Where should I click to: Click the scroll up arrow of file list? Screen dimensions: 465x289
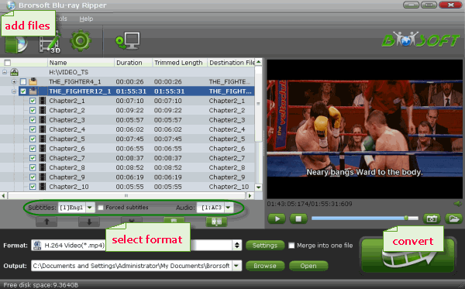(x=258, y=62)
